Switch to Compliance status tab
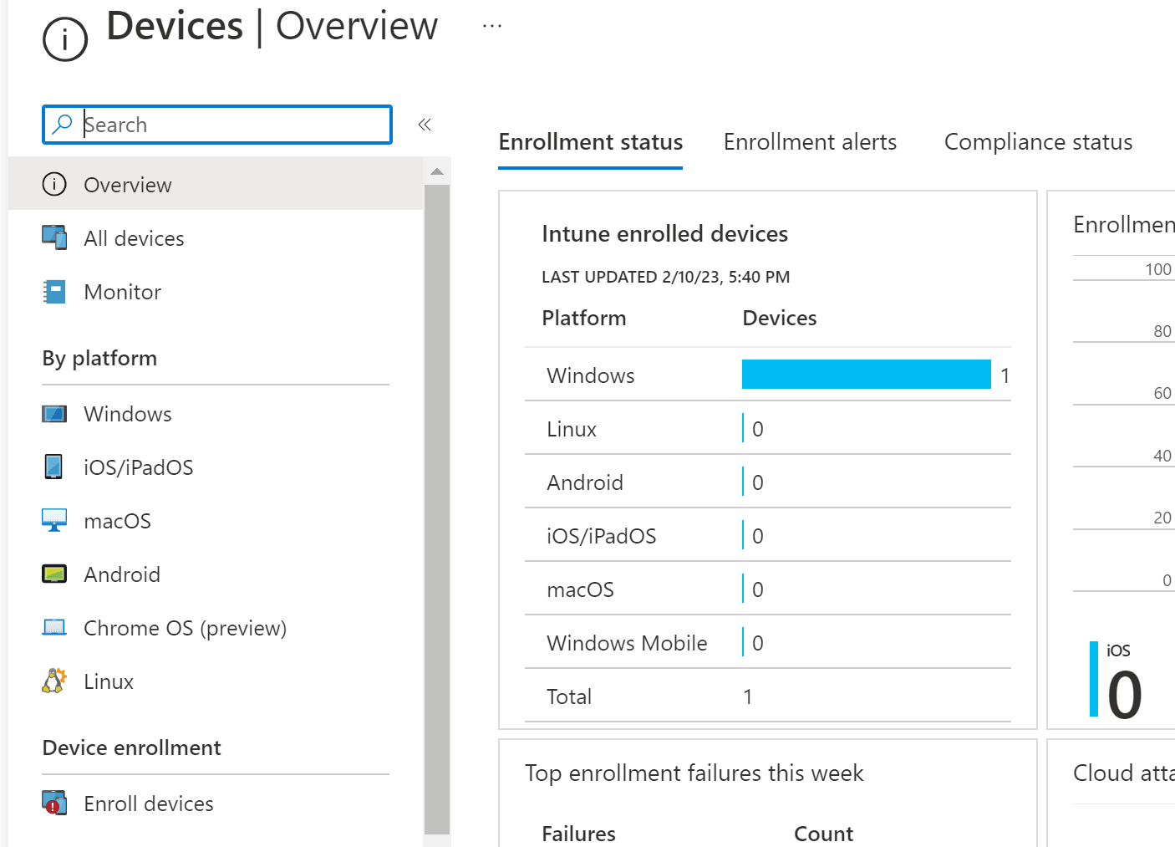This screenshot has height=847, width=1175. tap(1038, 142)
